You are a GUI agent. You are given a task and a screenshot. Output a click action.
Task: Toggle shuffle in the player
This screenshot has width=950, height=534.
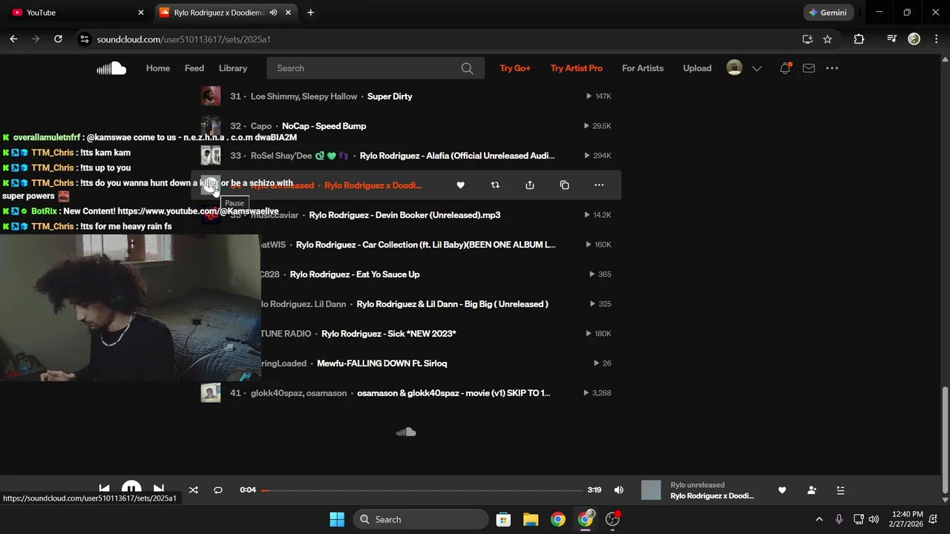tap(194, 490)
